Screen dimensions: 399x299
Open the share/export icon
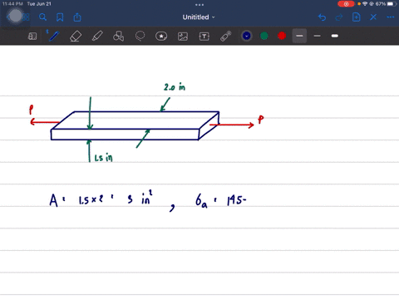point(77,17)
